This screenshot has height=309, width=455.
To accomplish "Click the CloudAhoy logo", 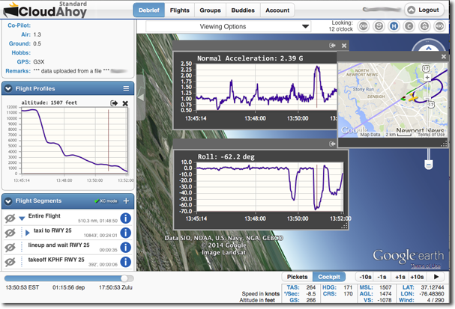I will (45, 10).
